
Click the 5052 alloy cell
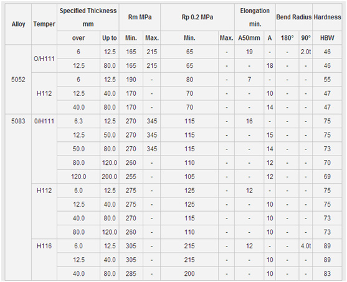point(18,80)
